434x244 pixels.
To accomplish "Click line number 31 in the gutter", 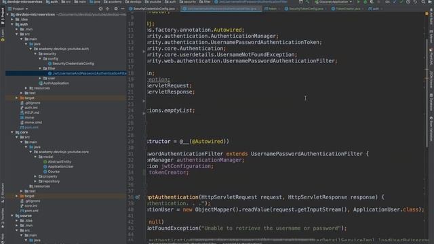I will pos(131,154).
